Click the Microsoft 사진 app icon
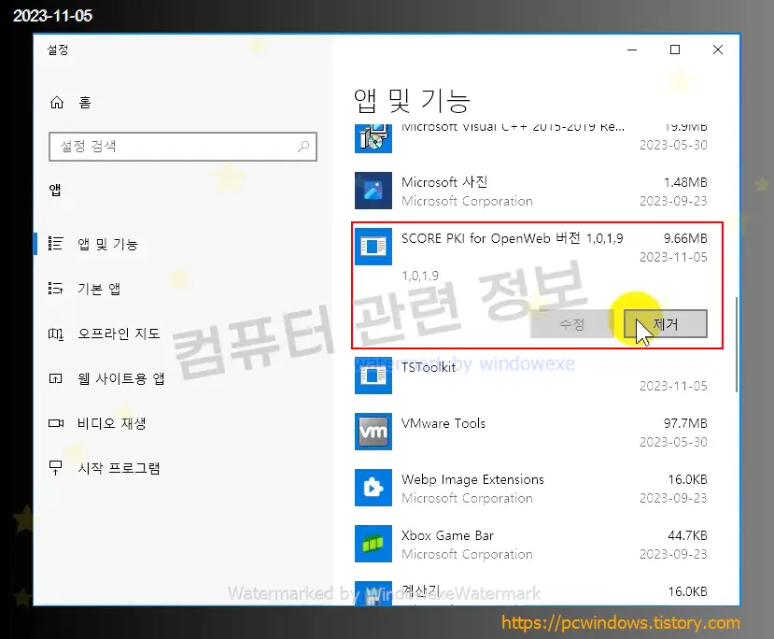This screenshot has width=774, height=639. (373, 191)
